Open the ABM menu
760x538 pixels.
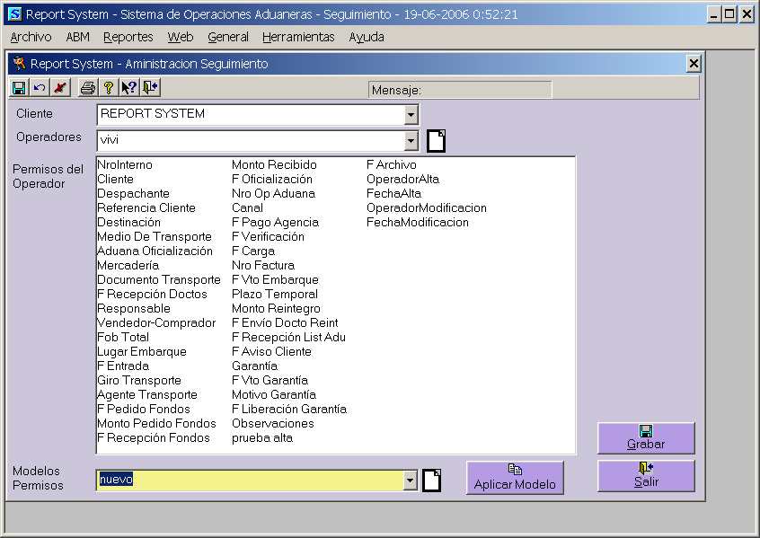tap(77, 37)
